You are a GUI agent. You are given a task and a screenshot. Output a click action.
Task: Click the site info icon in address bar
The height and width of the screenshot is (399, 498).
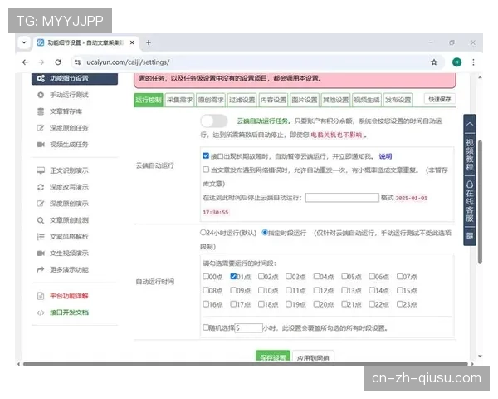coord(77,62)
